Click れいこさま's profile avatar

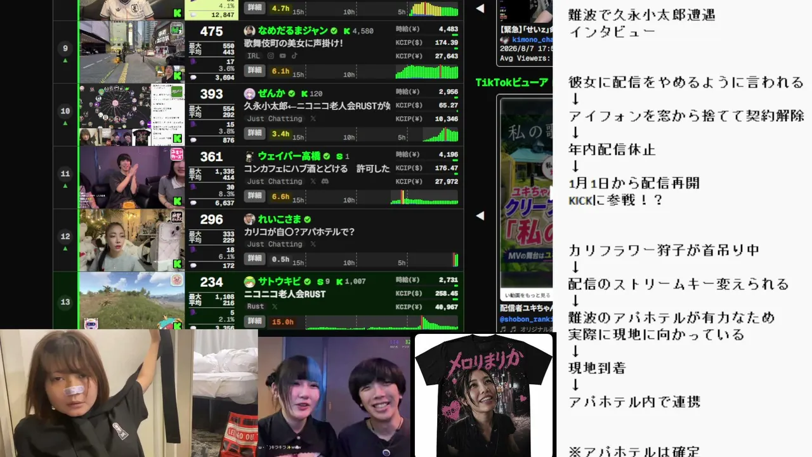(249, 219)
